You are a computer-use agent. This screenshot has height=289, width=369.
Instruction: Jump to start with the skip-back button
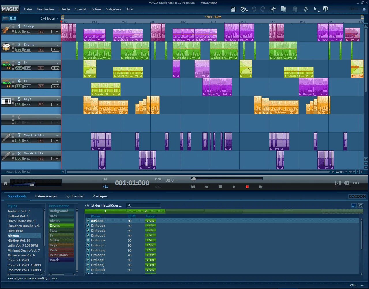pyautogui.click(x=193, y=187)
